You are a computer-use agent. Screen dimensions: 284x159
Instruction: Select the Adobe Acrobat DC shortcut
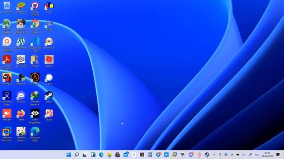click(x=7, y=62)
